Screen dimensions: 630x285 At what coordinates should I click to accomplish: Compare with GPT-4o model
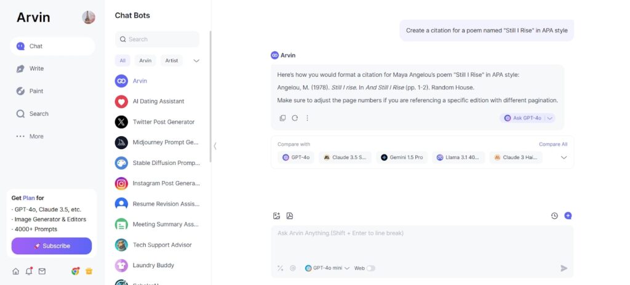click(296, 158)
